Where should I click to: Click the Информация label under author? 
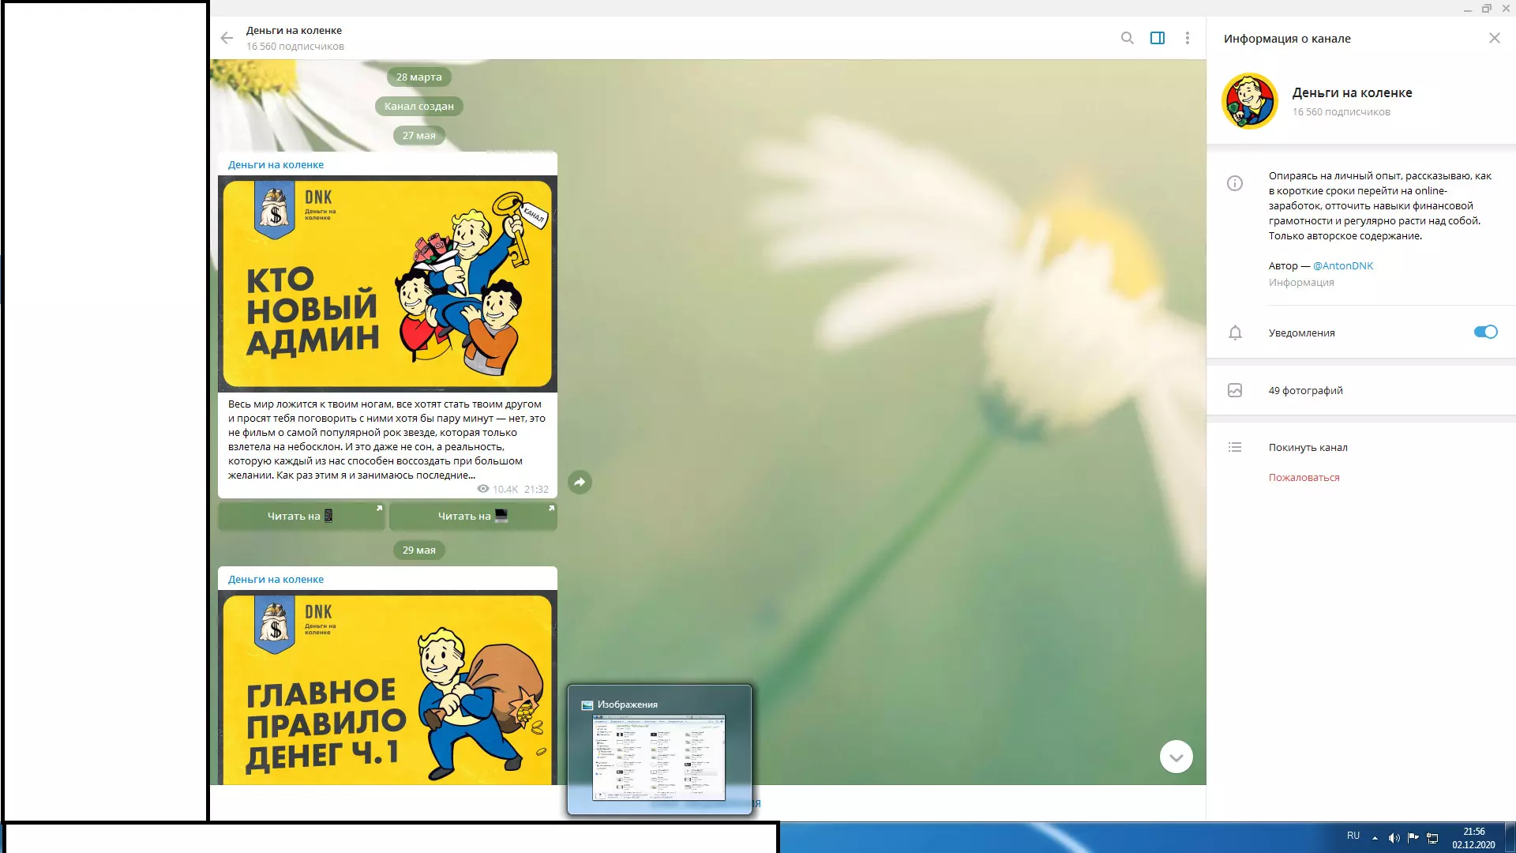tap(1301, 282)
